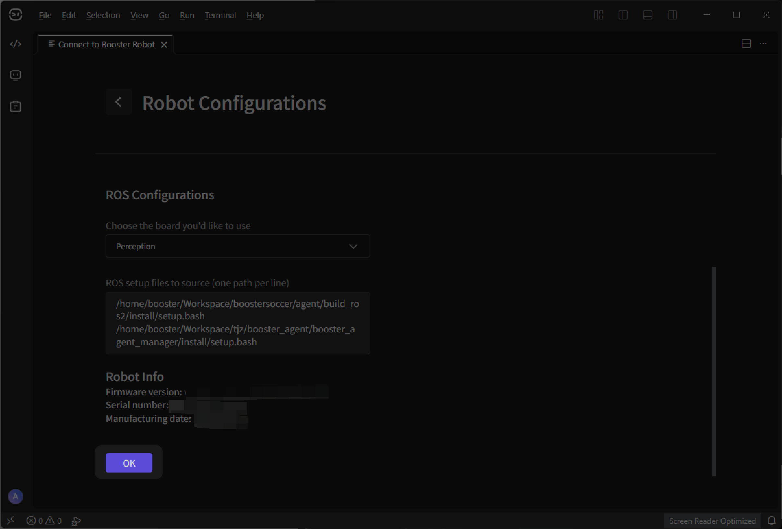
Task: Confirm with the OK button
Action: click(129, 463)
